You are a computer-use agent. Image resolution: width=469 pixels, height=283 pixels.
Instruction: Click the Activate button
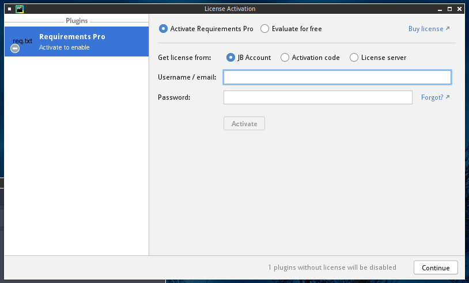(244, 123)
